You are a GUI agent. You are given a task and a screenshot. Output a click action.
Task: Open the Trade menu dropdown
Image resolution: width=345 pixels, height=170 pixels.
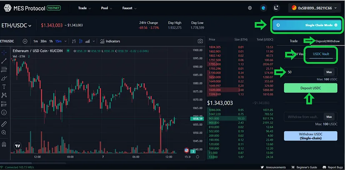click(85, 8)
